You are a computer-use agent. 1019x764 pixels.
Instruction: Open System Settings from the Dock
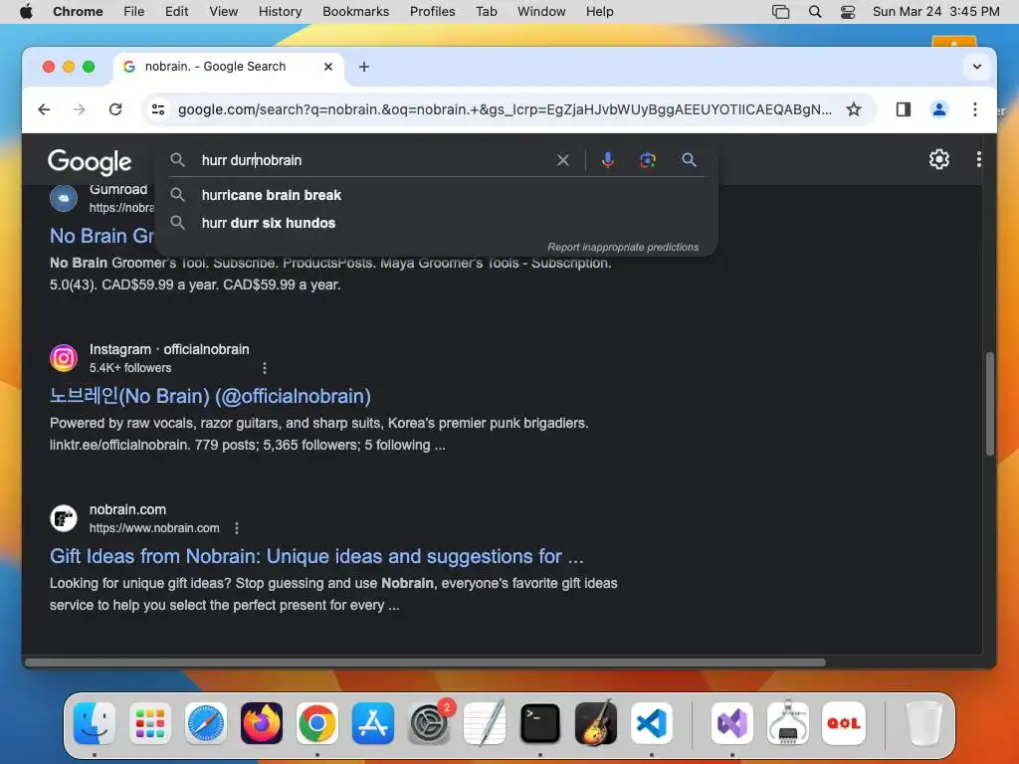(x=429, y=722)
